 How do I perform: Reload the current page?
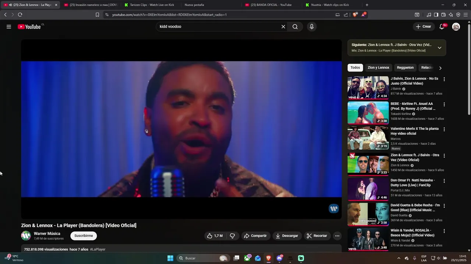[x=20, y=15]
